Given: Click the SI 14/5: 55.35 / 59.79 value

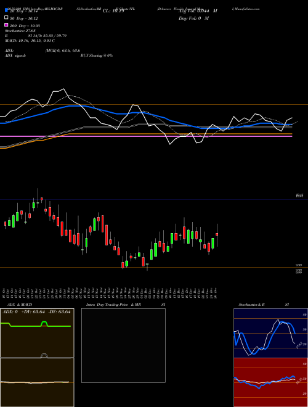Looking at the screenshot, I should (x=47, y=36).
